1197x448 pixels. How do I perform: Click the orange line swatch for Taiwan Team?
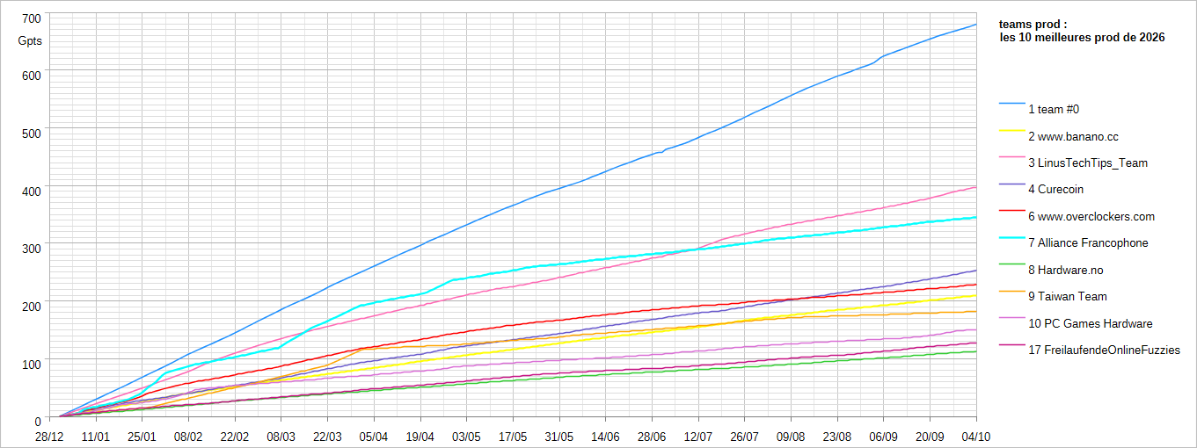tap(1011, 292)
